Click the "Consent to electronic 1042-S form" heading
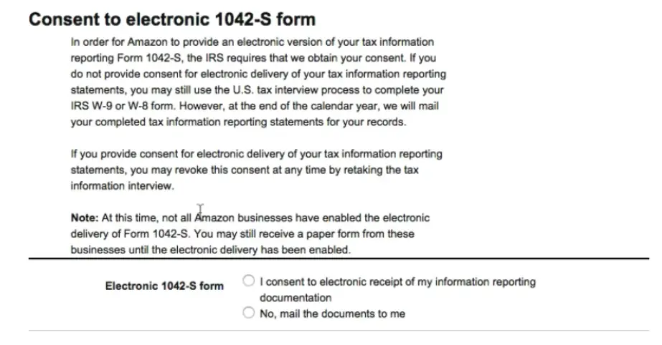The width and height of the screenshot is (662, 345). 172,19
